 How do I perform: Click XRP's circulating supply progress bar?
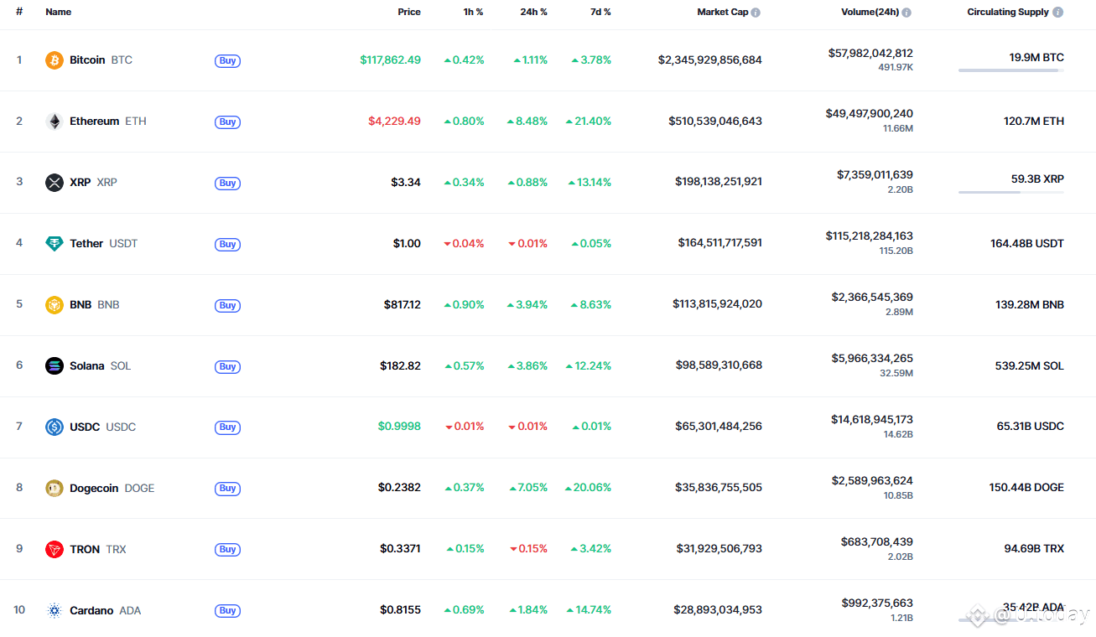coord(1011,193)
